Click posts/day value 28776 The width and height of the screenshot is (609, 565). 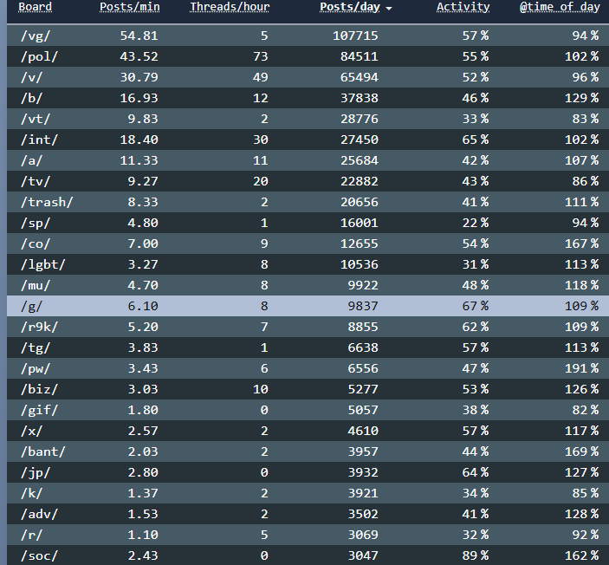(359, 119)
